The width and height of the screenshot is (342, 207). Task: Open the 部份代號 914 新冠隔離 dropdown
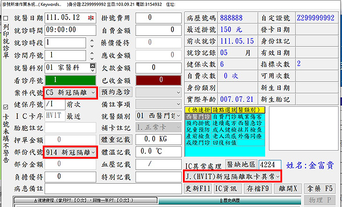coord(71,152)
